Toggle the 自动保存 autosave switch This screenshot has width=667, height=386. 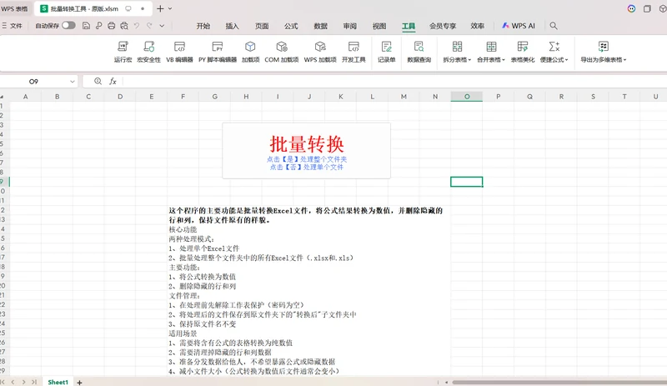click(68, 26)
